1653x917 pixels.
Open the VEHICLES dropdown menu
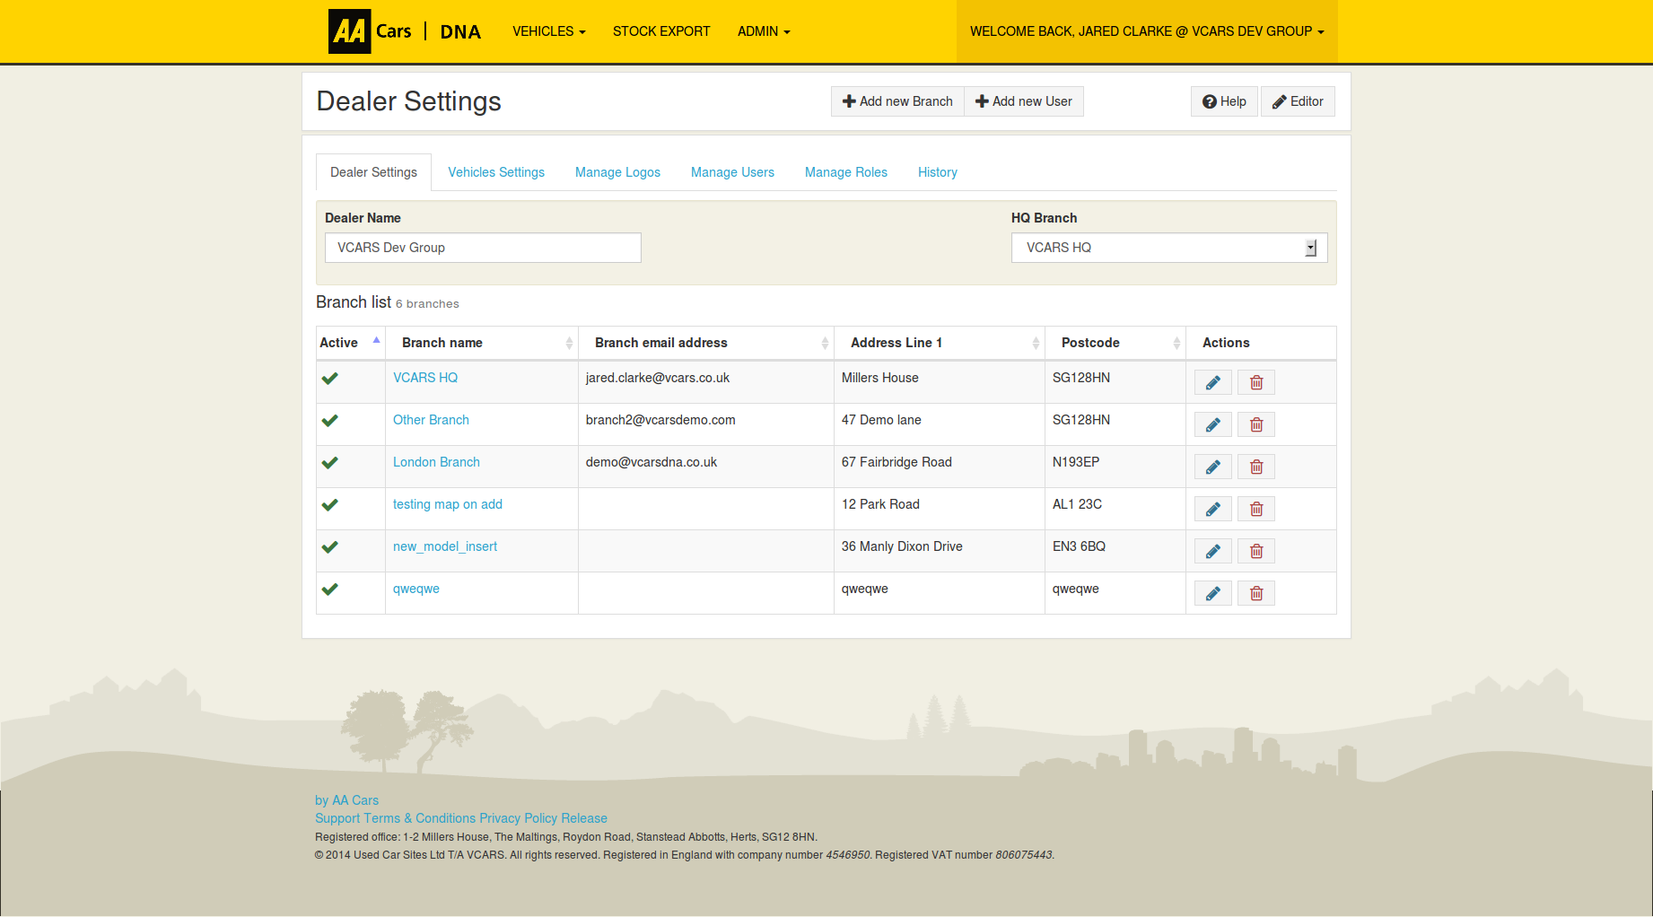coord(547,31)
